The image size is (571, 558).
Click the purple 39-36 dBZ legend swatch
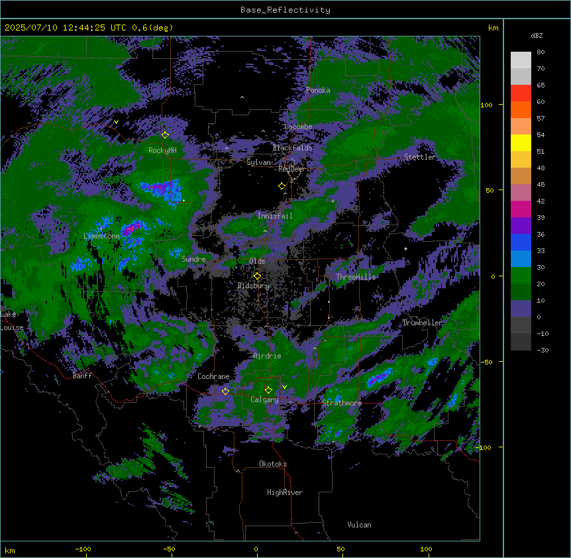[521, 225]
